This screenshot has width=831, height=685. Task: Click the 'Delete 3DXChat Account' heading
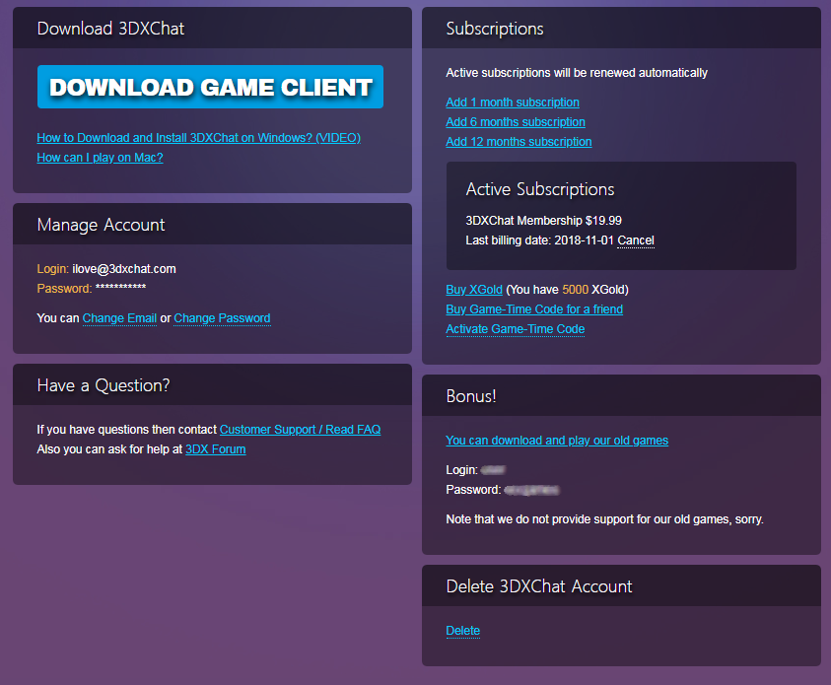(x=539, y=586)
